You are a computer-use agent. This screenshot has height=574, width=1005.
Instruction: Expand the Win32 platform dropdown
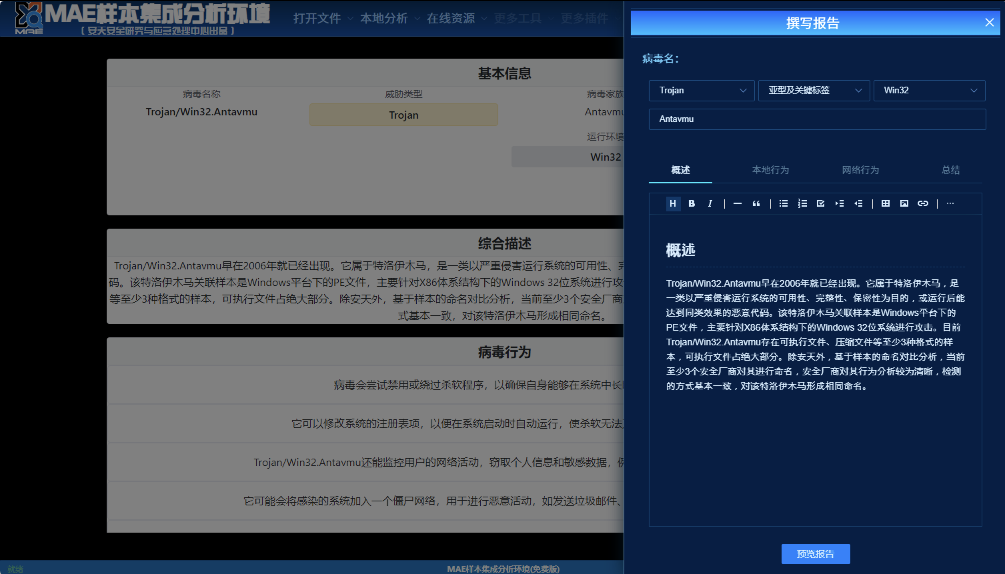tap(929, 91)
